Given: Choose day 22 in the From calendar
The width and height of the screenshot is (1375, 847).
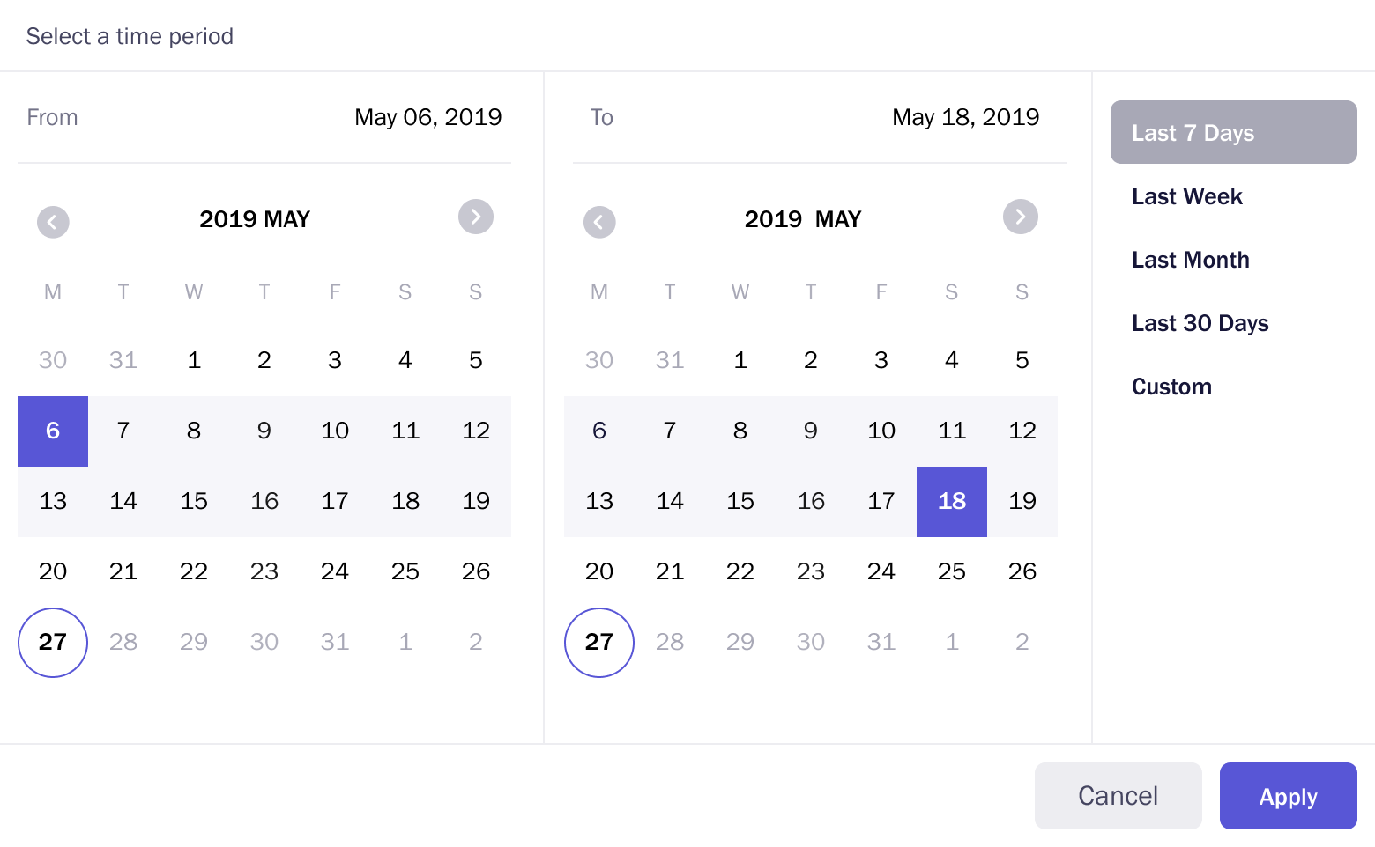Looking at the screenshot, I should click(x=194, y=571).
